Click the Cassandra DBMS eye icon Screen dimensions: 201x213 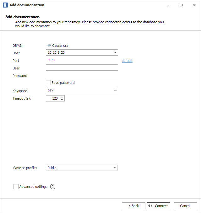tap(49, 46)
